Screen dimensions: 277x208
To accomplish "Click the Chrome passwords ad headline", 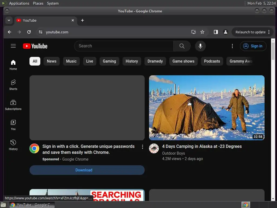I will point(88,149).
